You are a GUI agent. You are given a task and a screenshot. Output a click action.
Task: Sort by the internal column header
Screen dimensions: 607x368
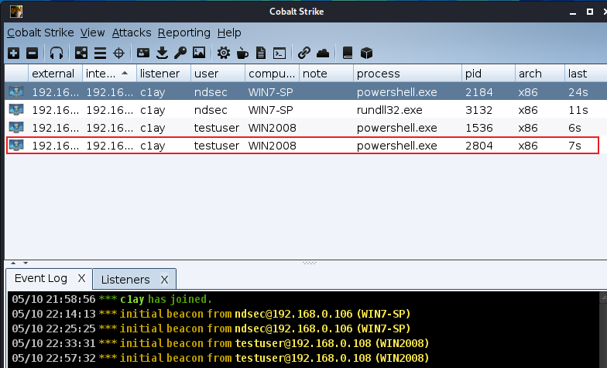pos(110,73)
